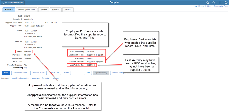Click the Add button
The width and height of the screenshot is (229, 112).
88,73
